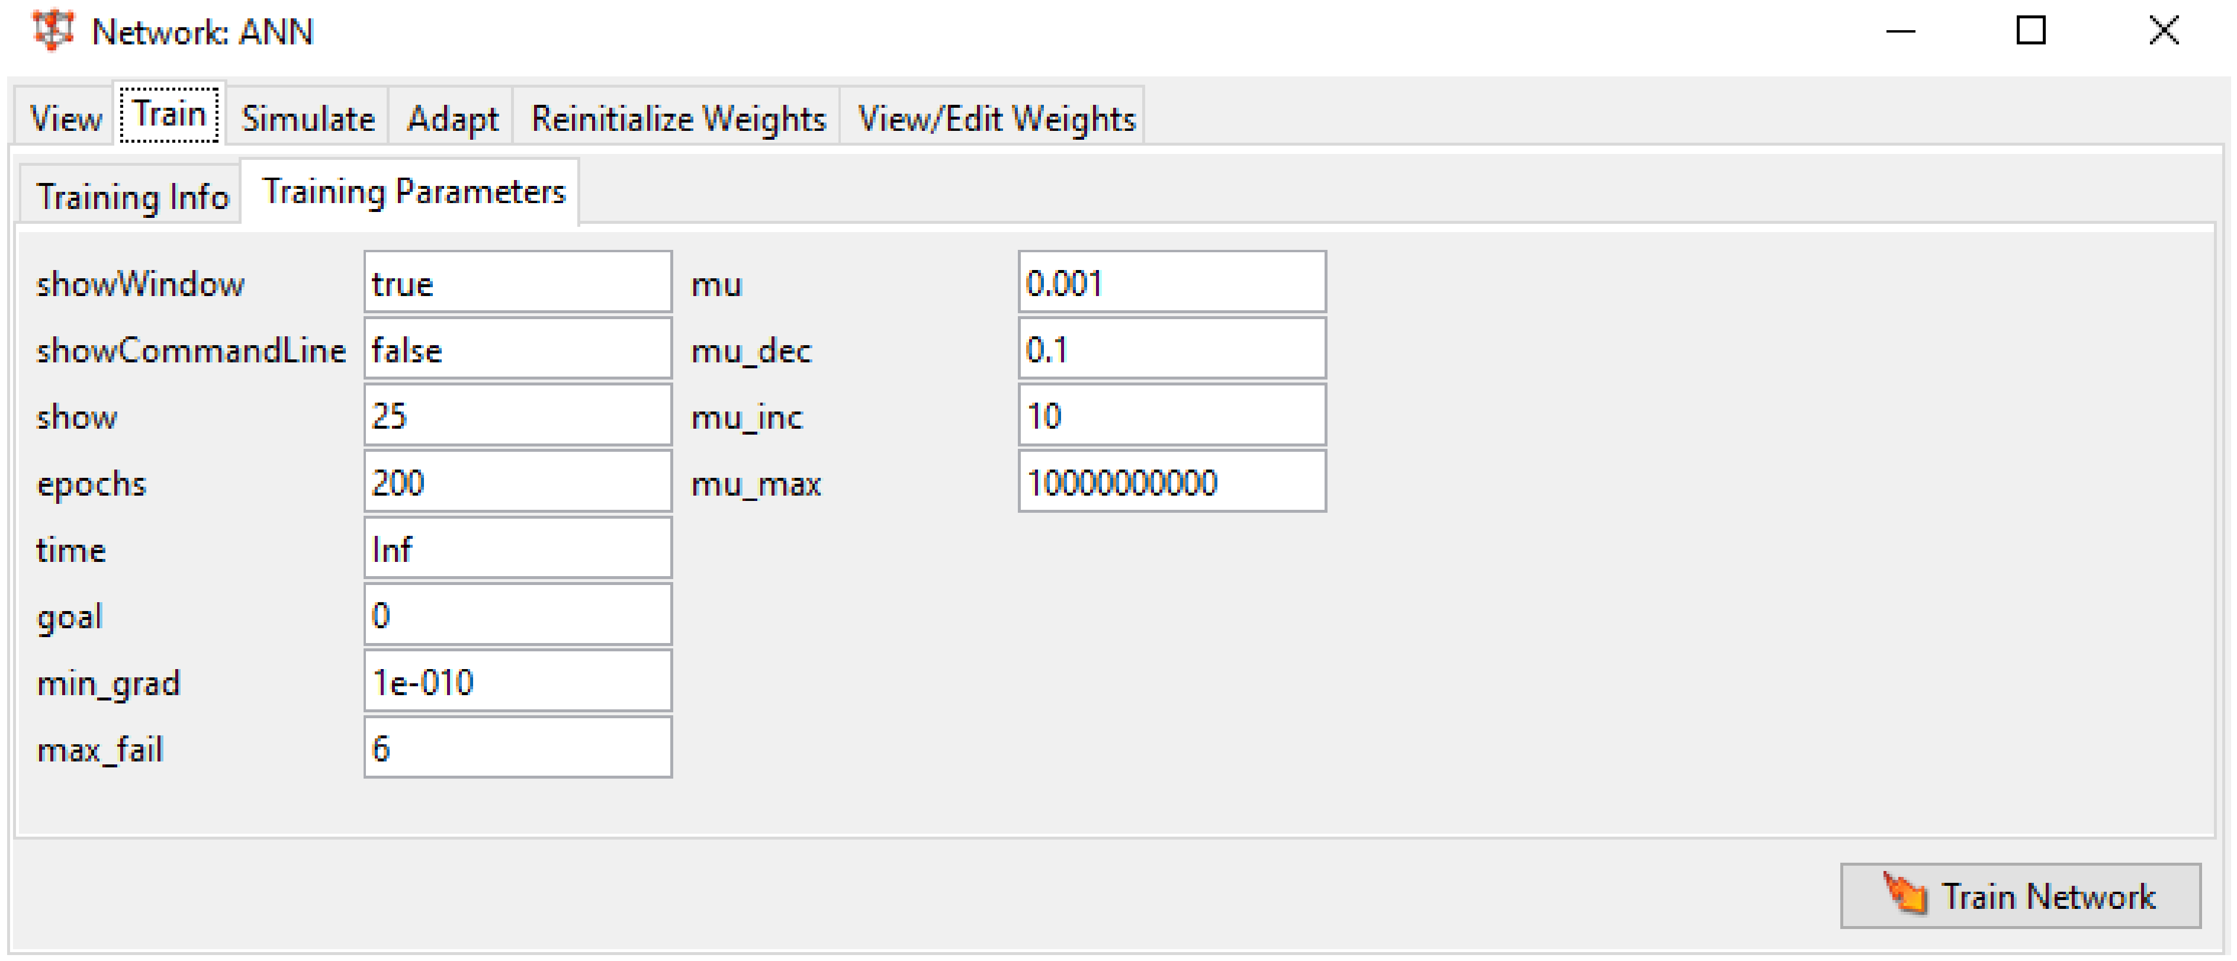Click the goal value field
The image size is (2237, 961).
(518, 615)
